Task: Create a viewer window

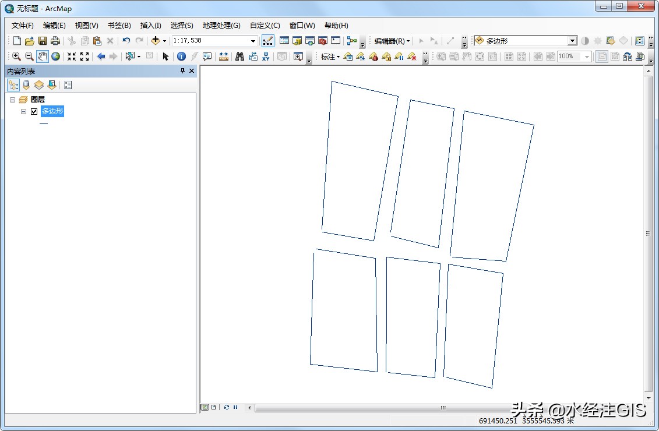Action: (298, 56)
